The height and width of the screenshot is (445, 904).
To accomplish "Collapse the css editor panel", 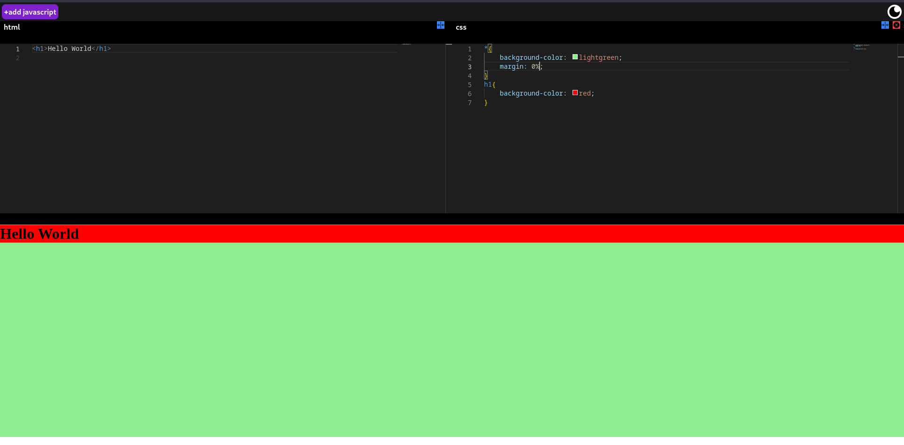I will tap(885, 25).
